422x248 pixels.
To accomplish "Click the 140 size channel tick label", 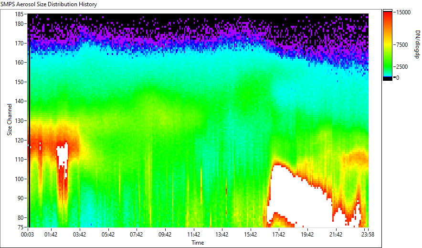I will click(x=20, y=101).
